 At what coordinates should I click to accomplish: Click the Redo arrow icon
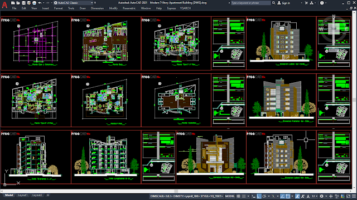(47, 3)
